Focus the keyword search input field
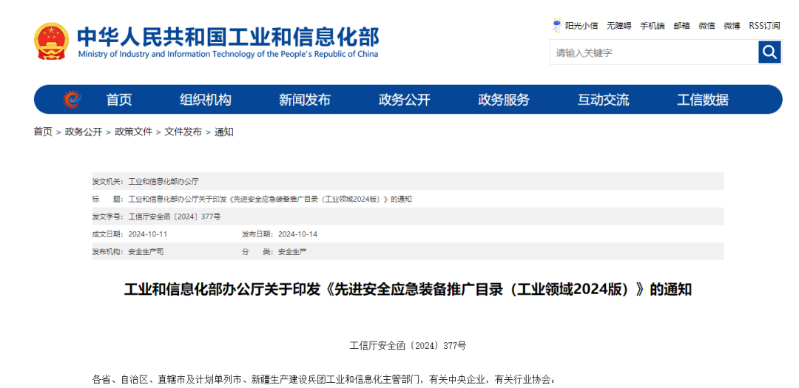Screen dimensions: 799x388 654,52
